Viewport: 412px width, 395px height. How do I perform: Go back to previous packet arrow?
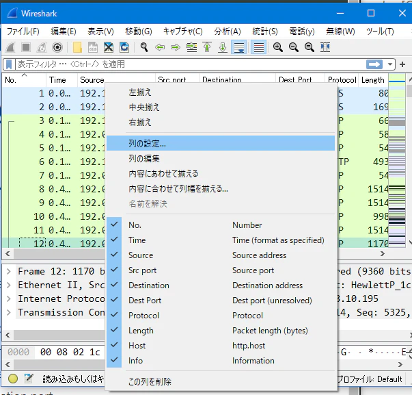160,47
